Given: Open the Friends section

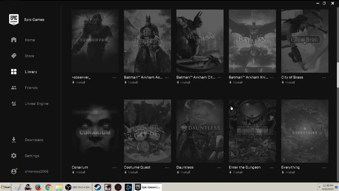Looking at the screenshot, I should [31, 88].
